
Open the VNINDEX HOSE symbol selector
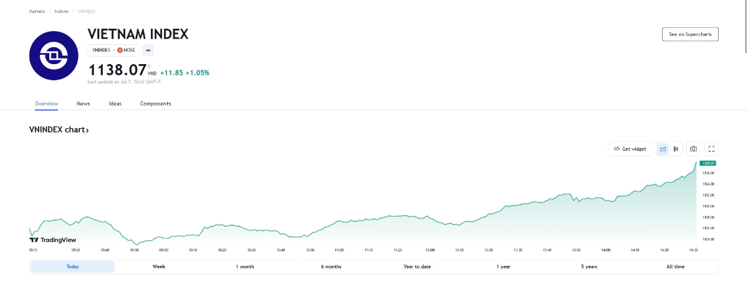coord(113,50)
